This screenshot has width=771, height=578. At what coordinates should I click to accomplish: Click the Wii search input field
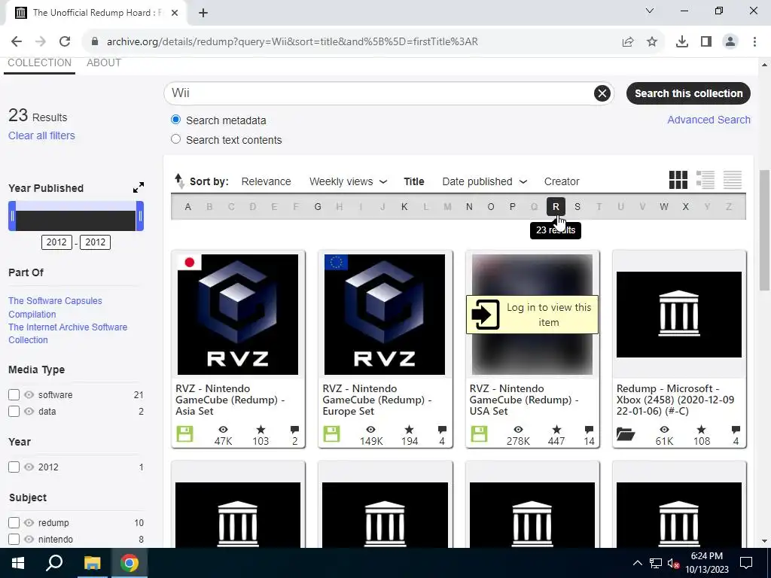(x=381, y=93)
